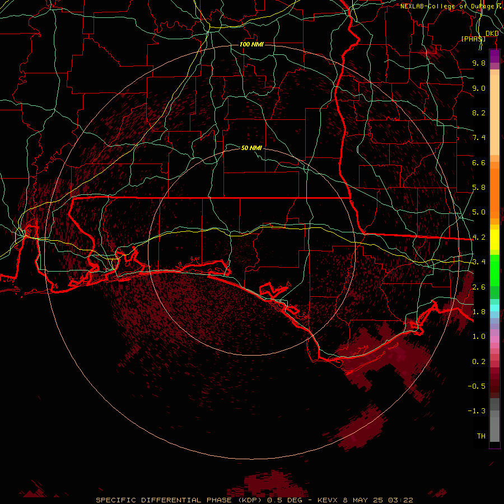Click the yellow segment of the color scale
The width and height of the screenshot is (504, 504).
click(x=494, y=240)
